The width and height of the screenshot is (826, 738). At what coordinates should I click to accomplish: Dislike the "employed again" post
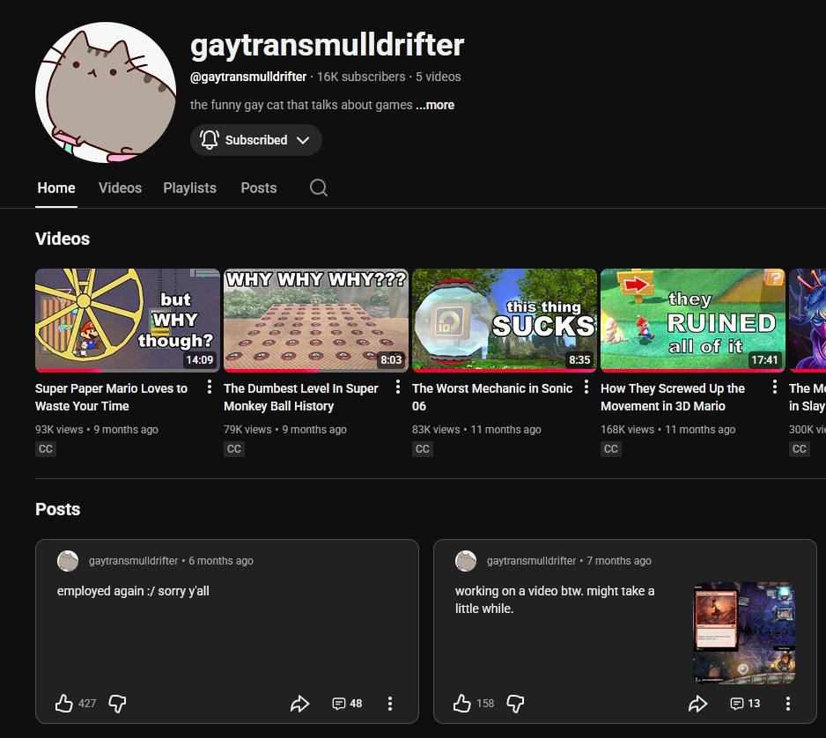pos(117,703)
